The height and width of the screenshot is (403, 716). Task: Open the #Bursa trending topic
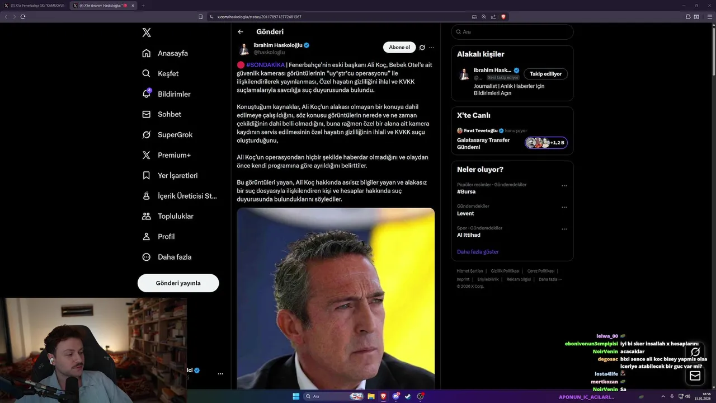pyautogui.click(x=466, y=191)
